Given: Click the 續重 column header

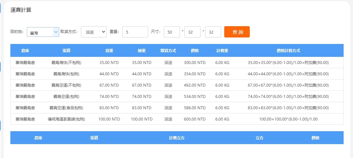Looking at the screenshot, I should pyautogui.click(x=142, y=51).
